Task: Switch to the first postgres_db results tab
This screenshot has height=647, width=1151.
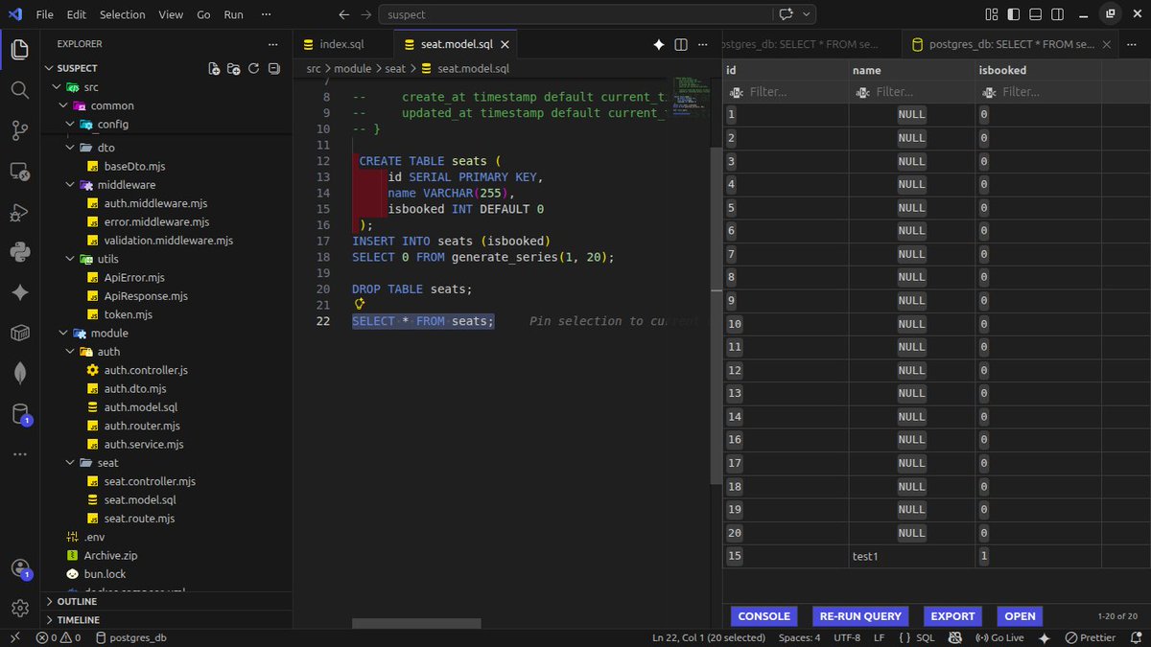Action: (811, 44)
